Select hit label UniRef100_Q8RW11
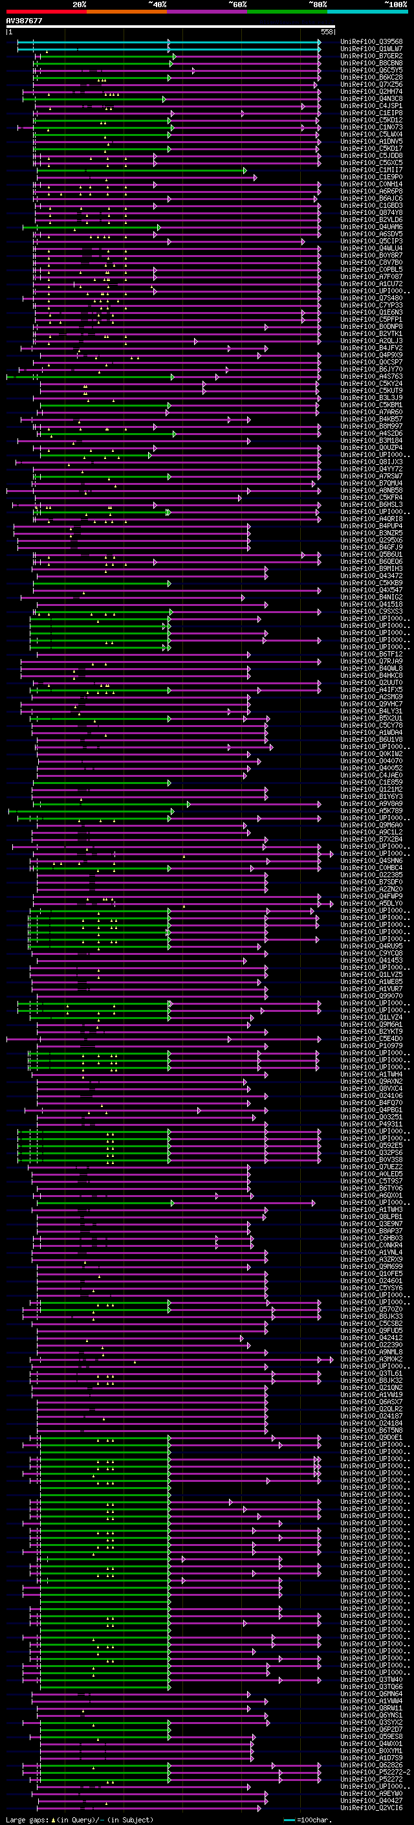 tap(371, 1708)
